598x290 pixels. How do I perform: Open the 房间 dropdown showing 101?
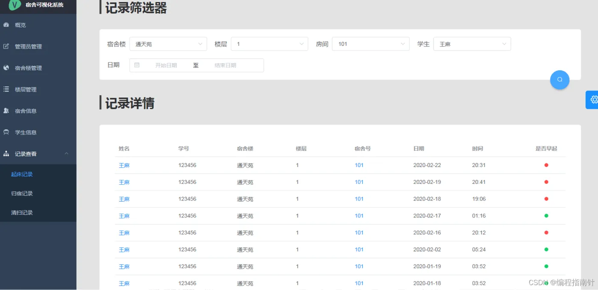click(x=371, y=44)
